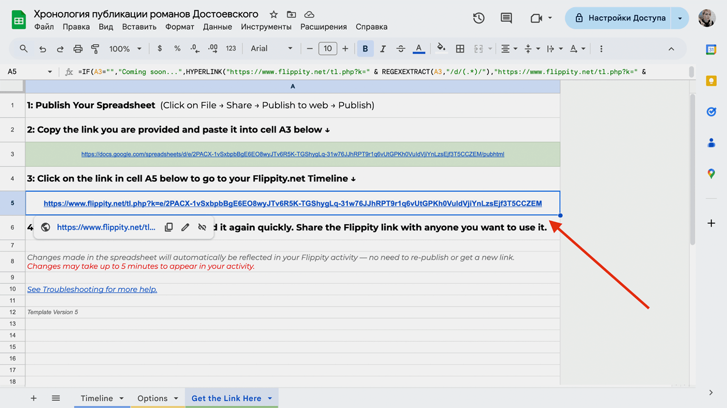Open text wrapping dropdown
The image size is (727, 408).
555,49
